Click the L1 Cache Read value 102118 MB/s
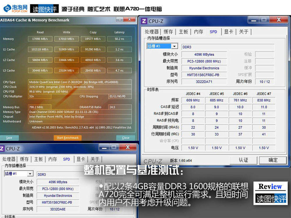The height and width of the screenshot is (218, 291). point(40,49)
